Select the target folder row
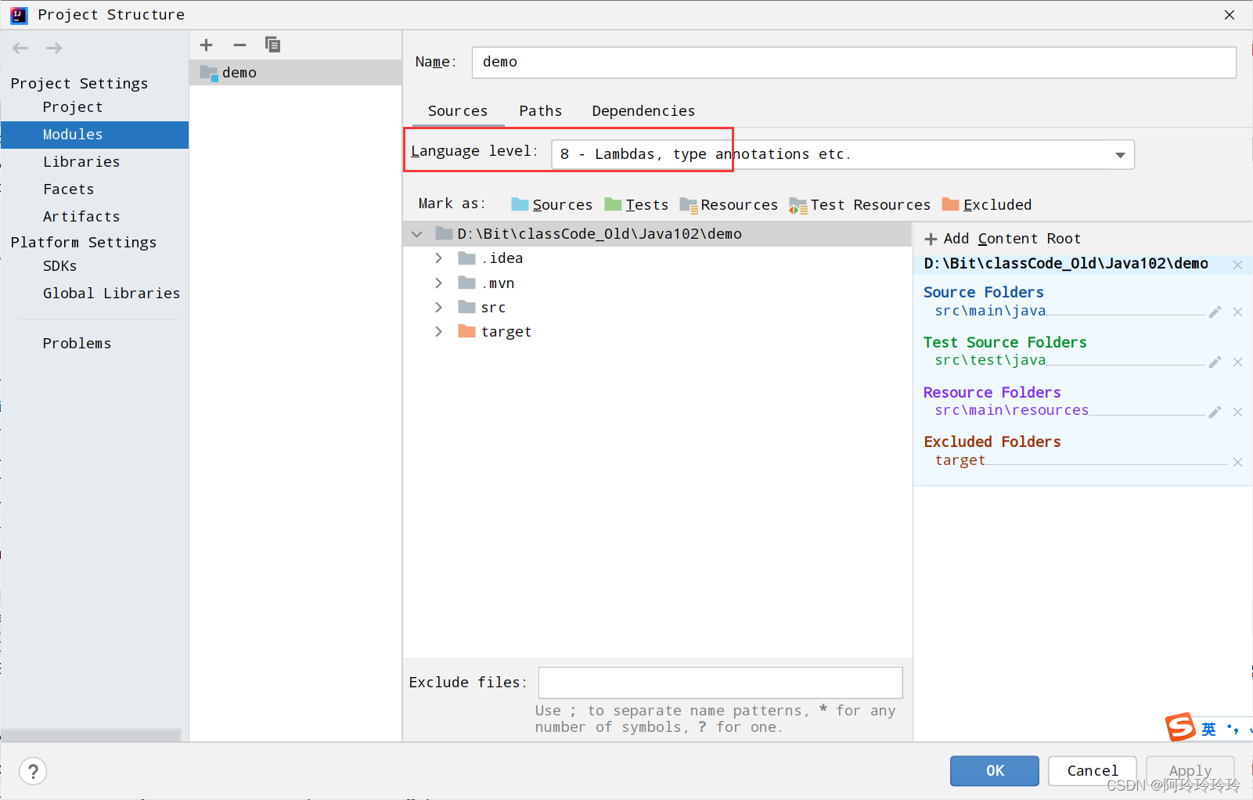1253x800 pixels. point(657,332)
